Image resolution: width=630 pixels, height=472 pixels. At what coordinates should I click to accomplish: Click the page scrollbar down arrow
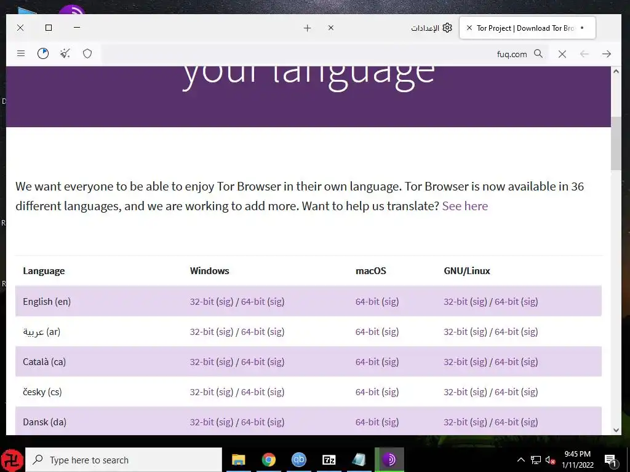click(616, 430)
